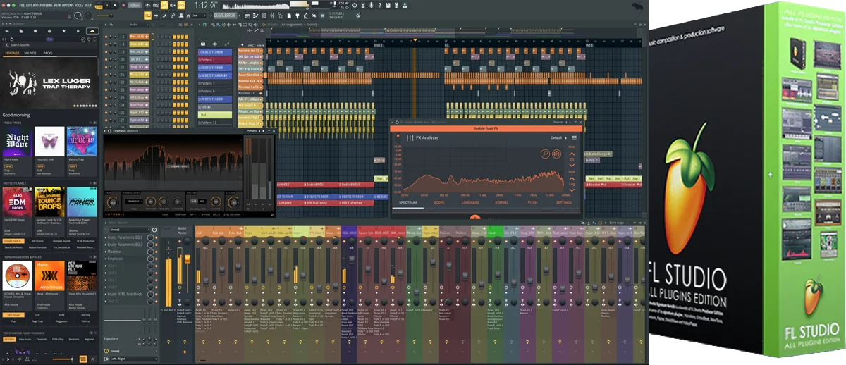Click the file document icon in Browser tabs
The height and width of the screenshot is (365, 846).
(x=21, y=31)
